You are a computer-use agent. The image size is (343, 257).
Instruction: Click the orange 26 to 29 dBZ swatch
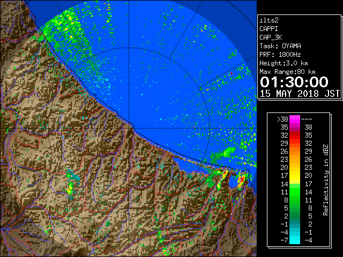coord(295,152)
